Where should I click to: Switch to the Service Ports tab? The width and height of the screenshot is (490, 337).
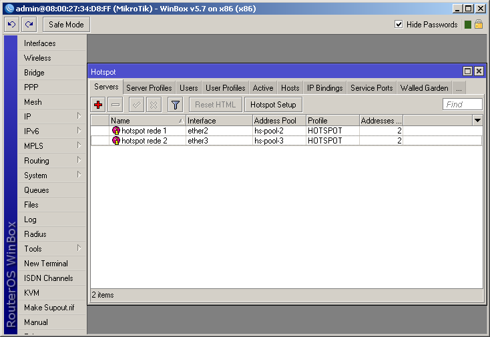point(372,88)
